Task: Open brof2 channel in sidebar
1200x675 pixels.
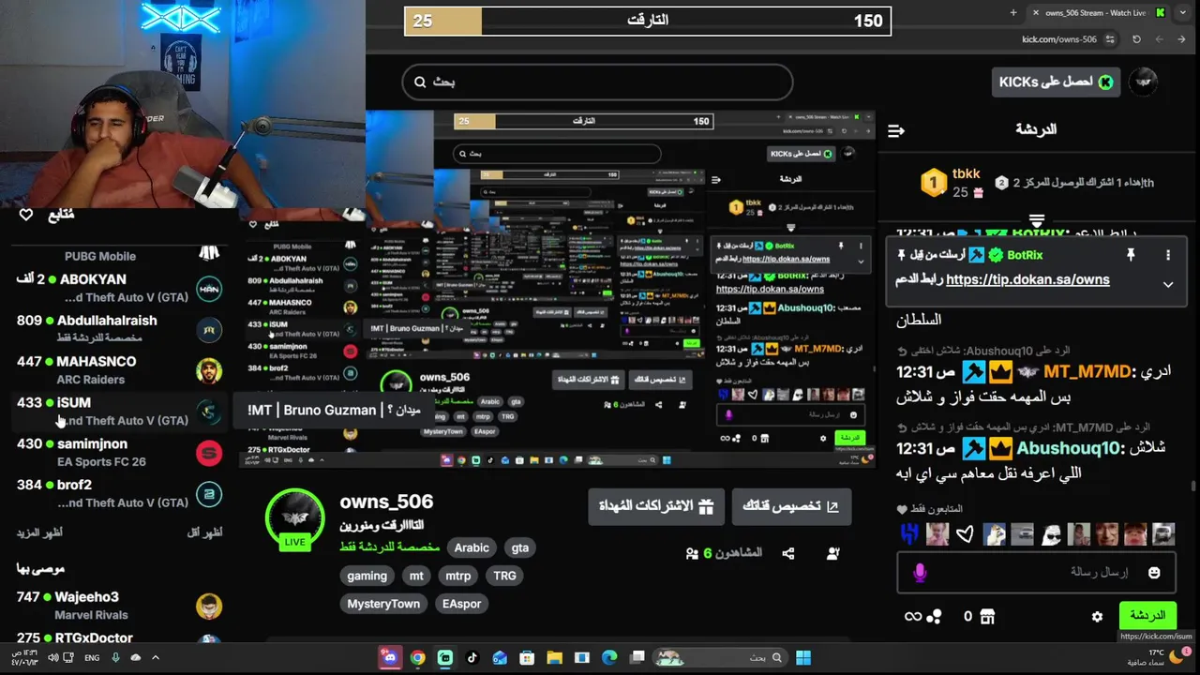Action: coord(119,493)
